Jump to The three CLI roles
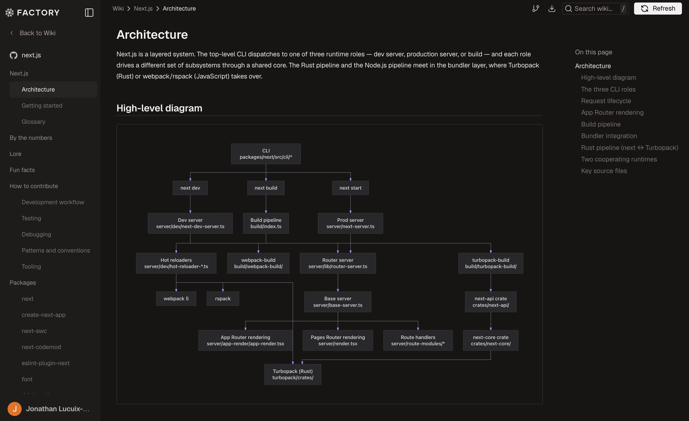689x421 pixels. (x=608, y=89)
